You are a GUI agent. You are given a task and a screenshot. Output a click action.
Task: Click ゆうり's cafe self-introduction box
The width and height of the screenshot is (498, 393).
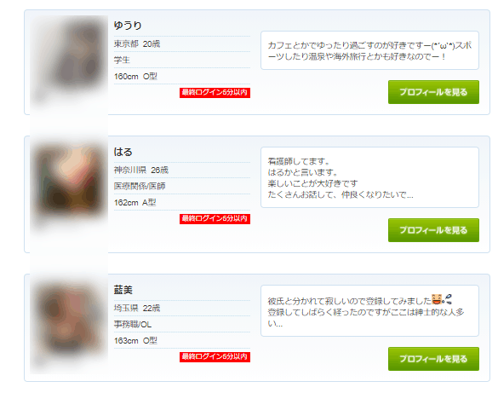pos(369,50)
